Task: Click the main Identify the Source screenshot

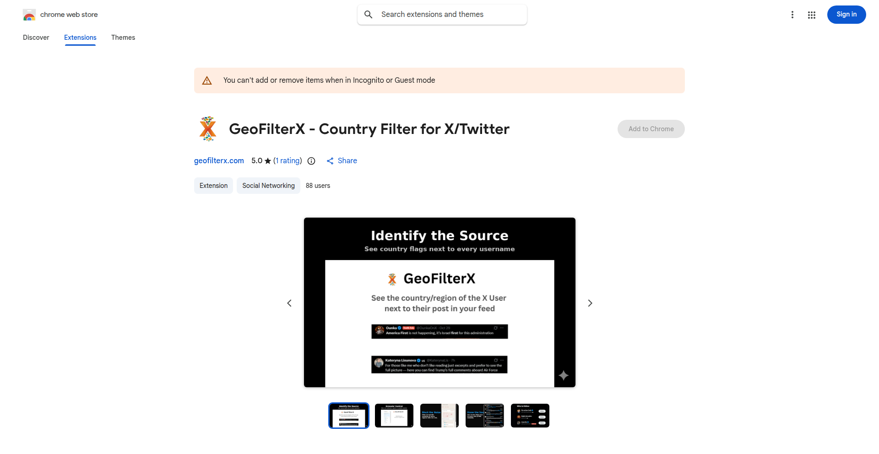Action: 439,303
